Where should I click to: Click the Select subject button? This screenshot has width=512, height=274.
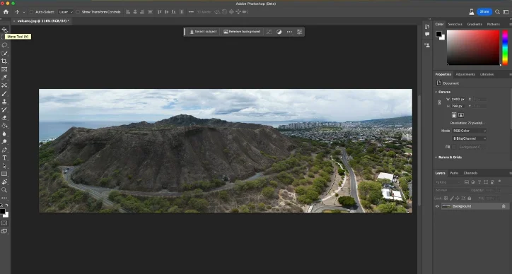[x=203, y=32]
